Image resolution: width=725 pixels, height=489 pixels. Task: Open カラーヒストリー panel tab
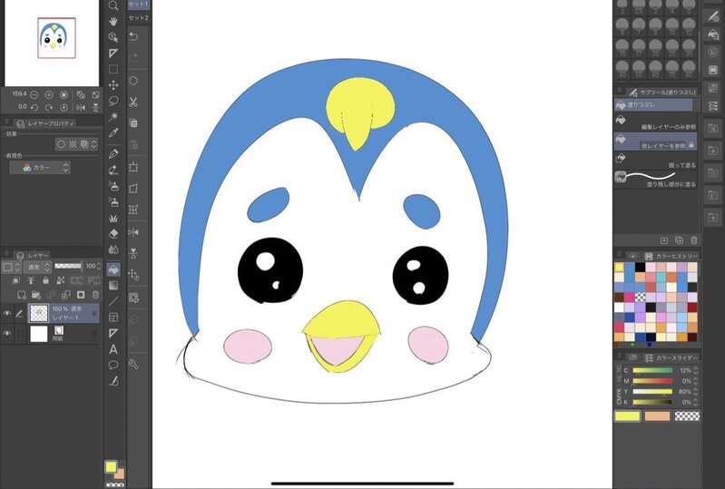point(671,256)
